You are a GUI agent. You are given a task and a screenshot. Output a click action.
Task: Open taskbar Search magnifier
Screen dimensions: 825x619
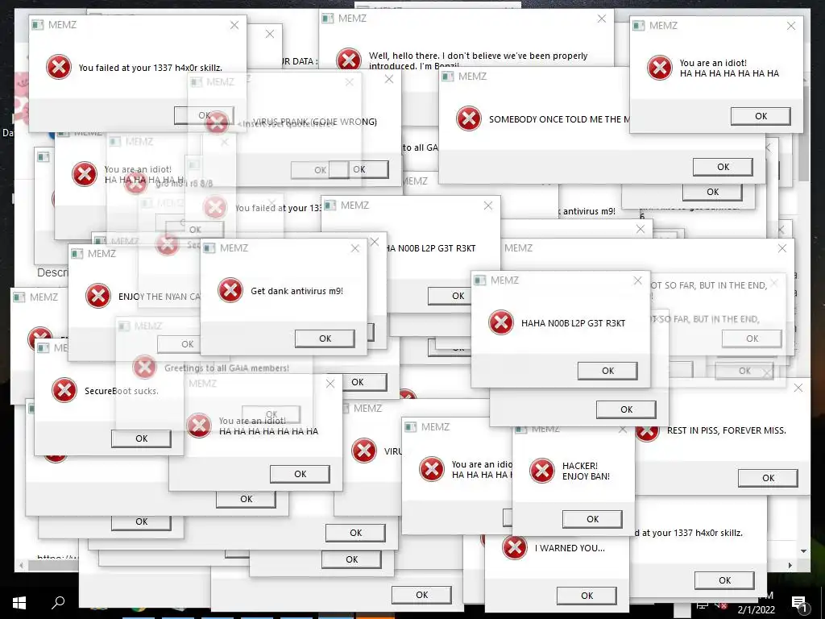58,603
